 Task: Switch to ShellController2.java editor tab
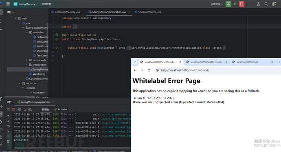pos(148,12)
